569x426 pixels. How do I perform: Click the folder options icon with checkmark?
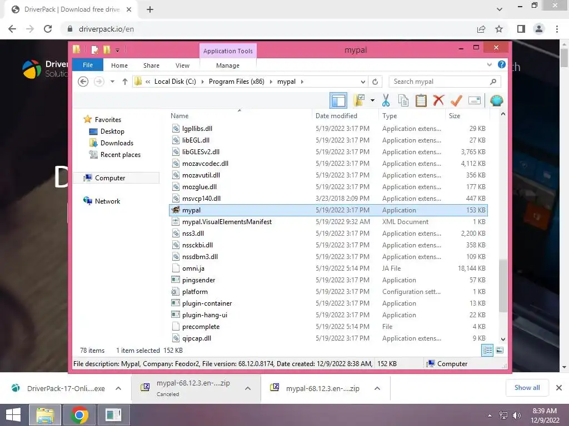[x=359, y=100]
